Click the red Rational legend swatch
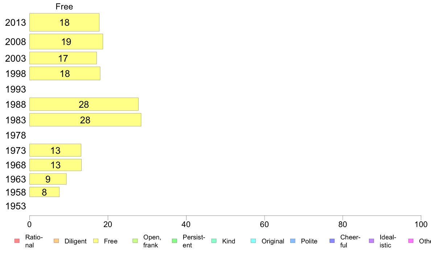431x267 pixels. 17,241
